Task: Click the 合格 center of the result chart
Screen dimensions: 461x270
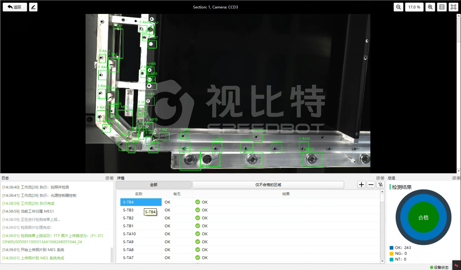Action: click(x=423, y=218)
